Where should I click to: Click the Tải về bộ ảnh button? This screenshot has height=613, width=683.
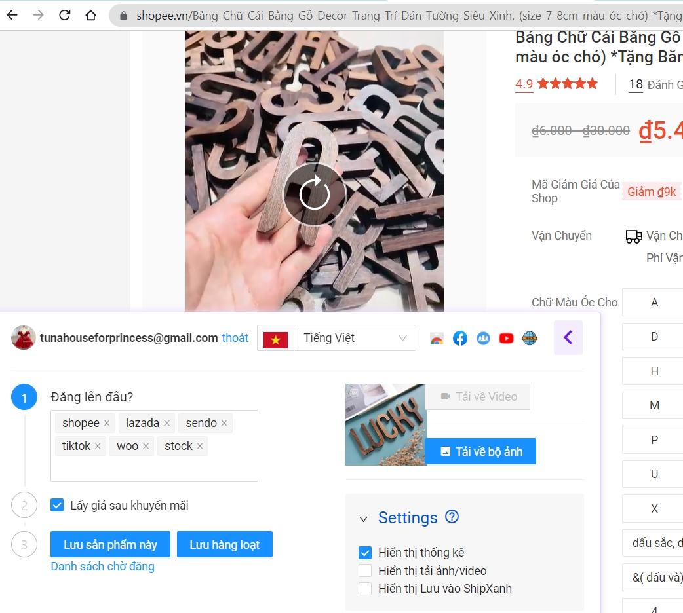480,451
